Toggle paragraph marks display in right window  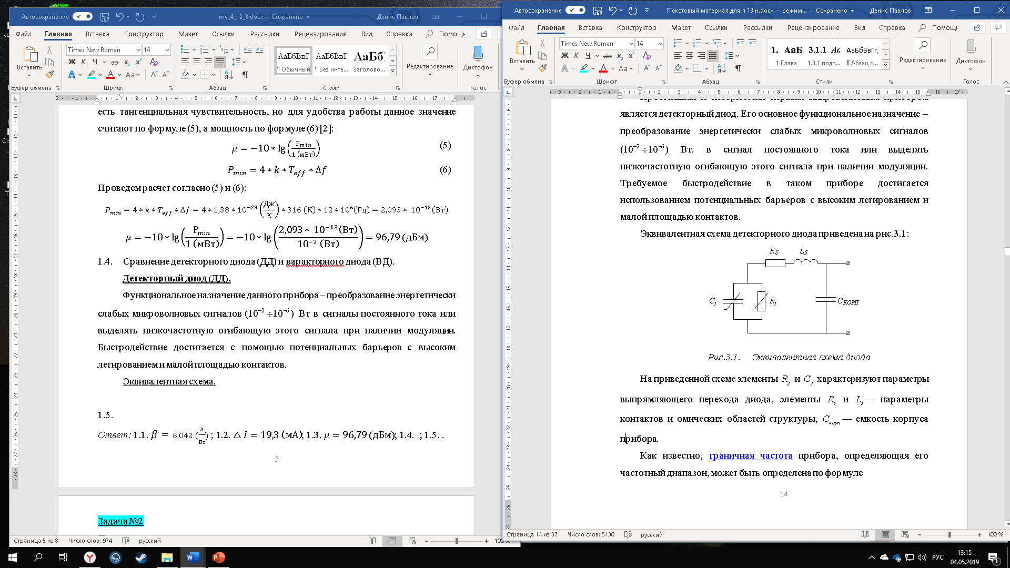pyautogui.click(x=738, y=68)
